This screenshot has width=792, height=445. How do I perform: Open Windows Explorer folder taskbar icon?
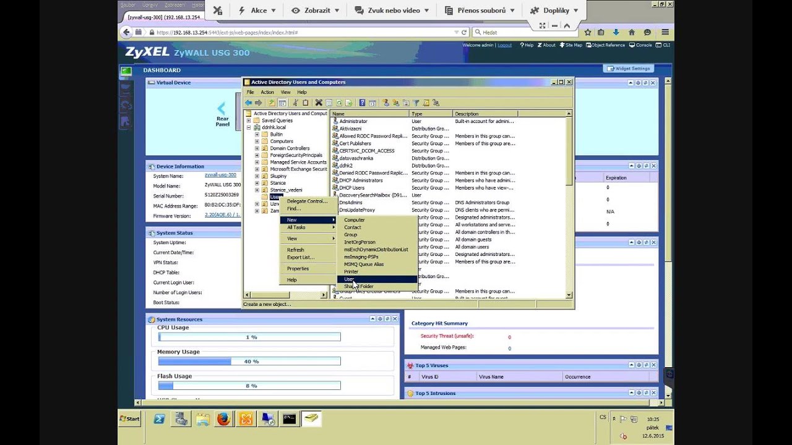(x=202, y=419)
